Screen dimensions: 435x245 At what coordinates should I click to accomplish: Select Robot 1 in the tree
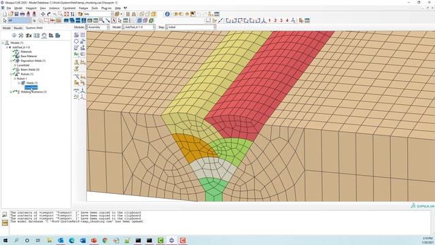(22, 79)
